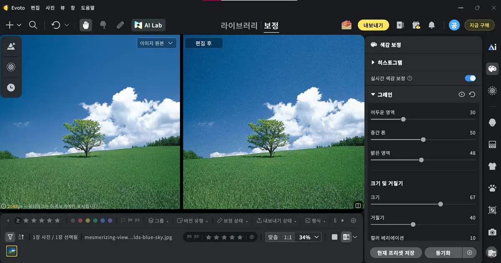This screenshot has width=501, height=263.
Task: Open the camera icon in right sidebar
Action: point(492,232)
